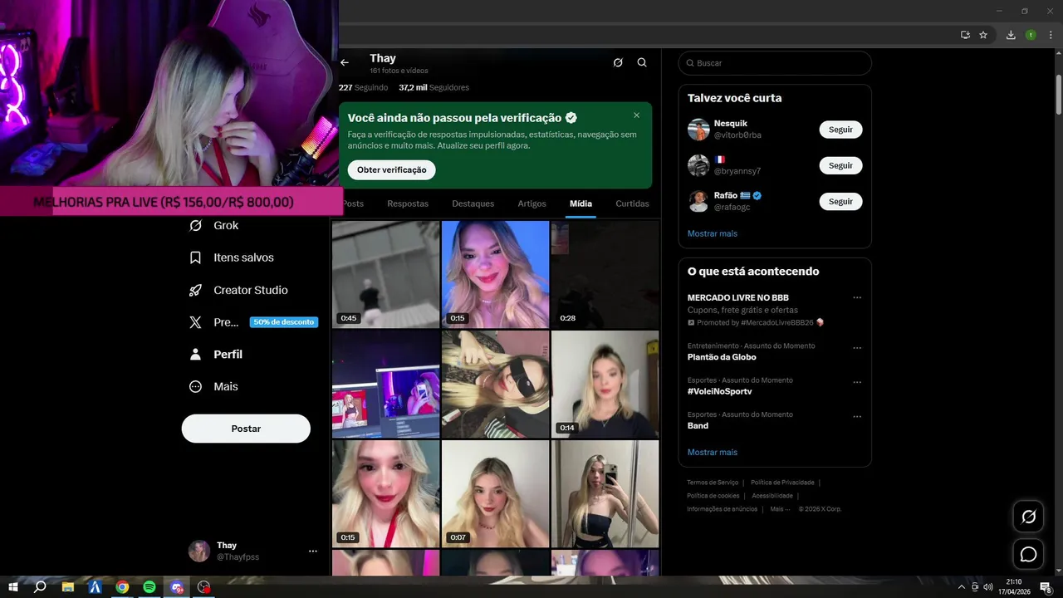
Task: Search this profile using the magnifier icon
Action: (x=642, y=62)
